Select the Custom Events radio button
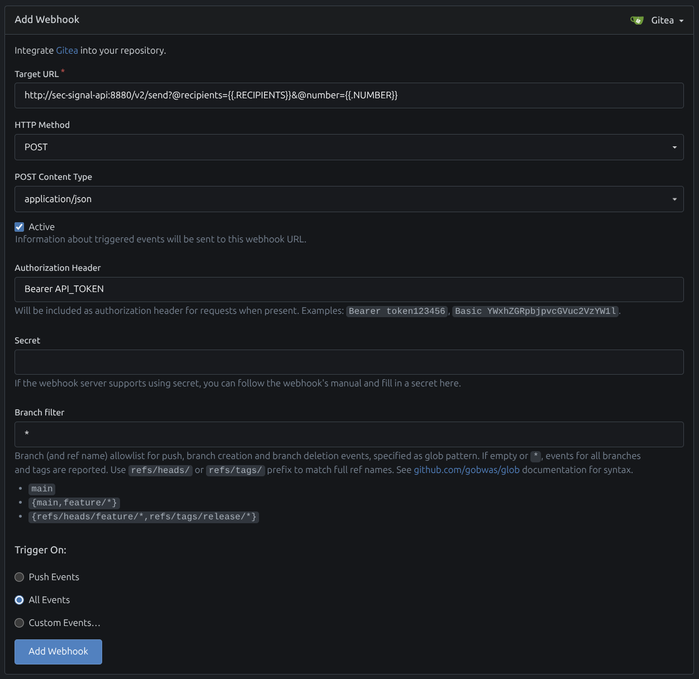The height and width of the screenshot is (679, 699). (19, 623)
